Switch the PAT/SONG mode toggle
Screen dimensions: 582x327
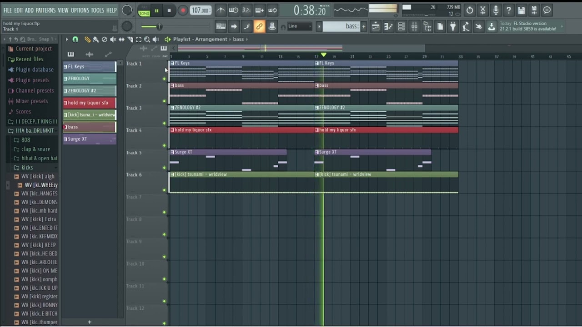144,10
